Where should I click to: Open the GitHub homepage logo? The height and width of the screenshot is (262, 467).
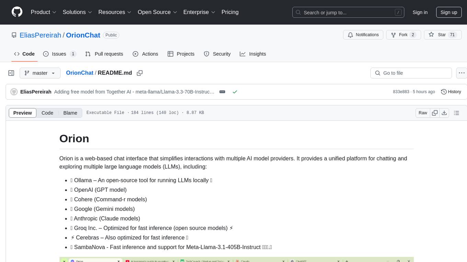click(17, 12)
